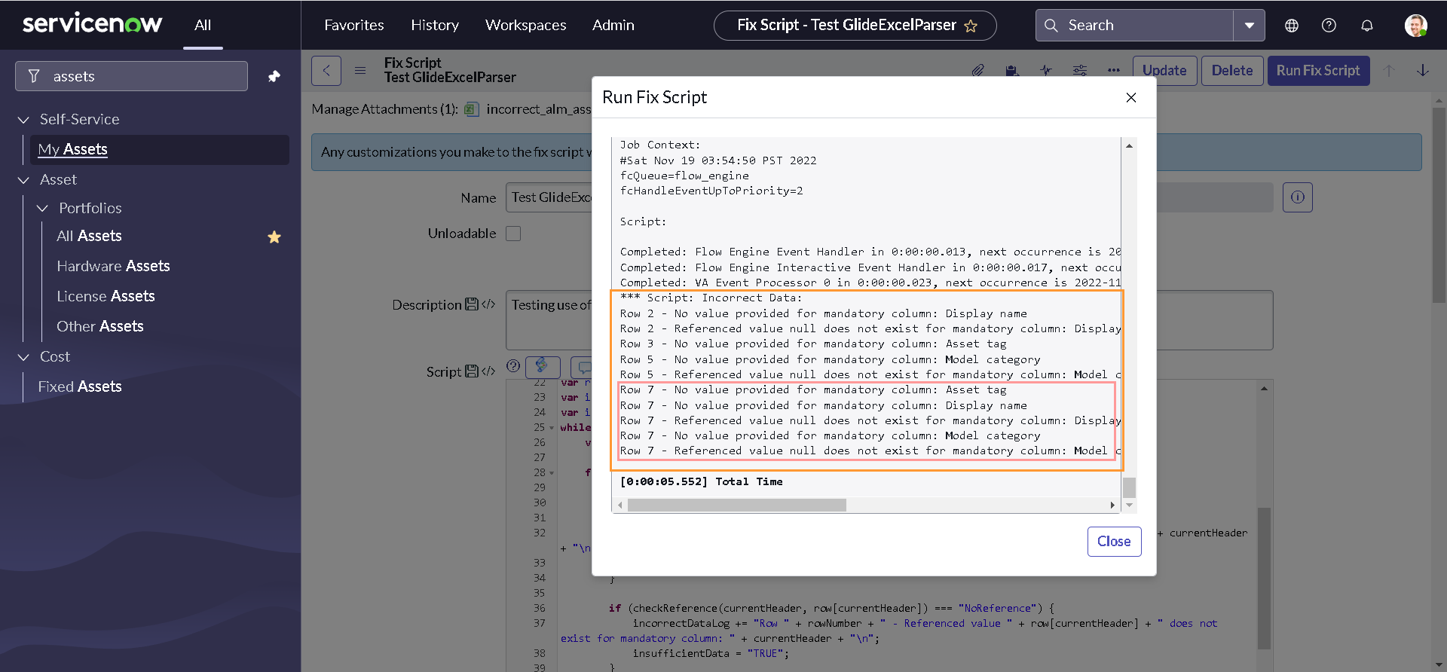The width and height of the screenshot is (1447, 672).
Task: Collapse the Portfolios subsection
Action: click(43, 208)
